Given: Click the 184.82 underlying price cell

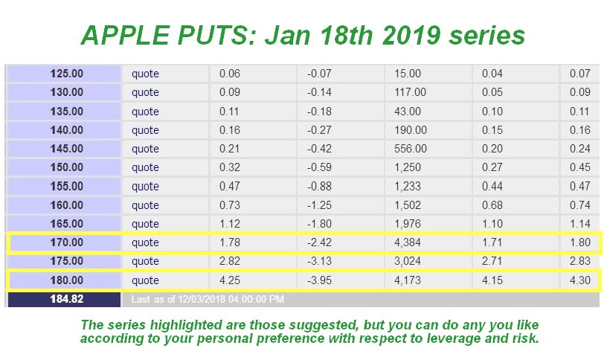Looking at the screenshot, I should (67, 299).
